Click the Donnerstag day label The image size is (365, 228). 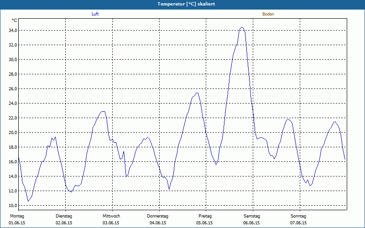coord(157,216)
